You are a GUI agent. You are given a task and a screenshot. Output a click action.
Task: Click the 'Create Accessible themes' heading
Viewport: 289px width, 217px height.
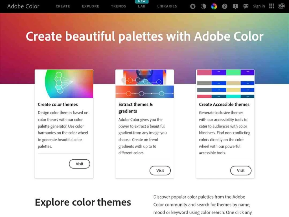[224, 105]
